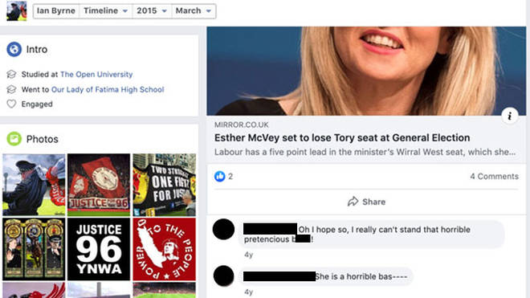Click the Engaged heart icon
530x298 pixels.
coord(11,104)
